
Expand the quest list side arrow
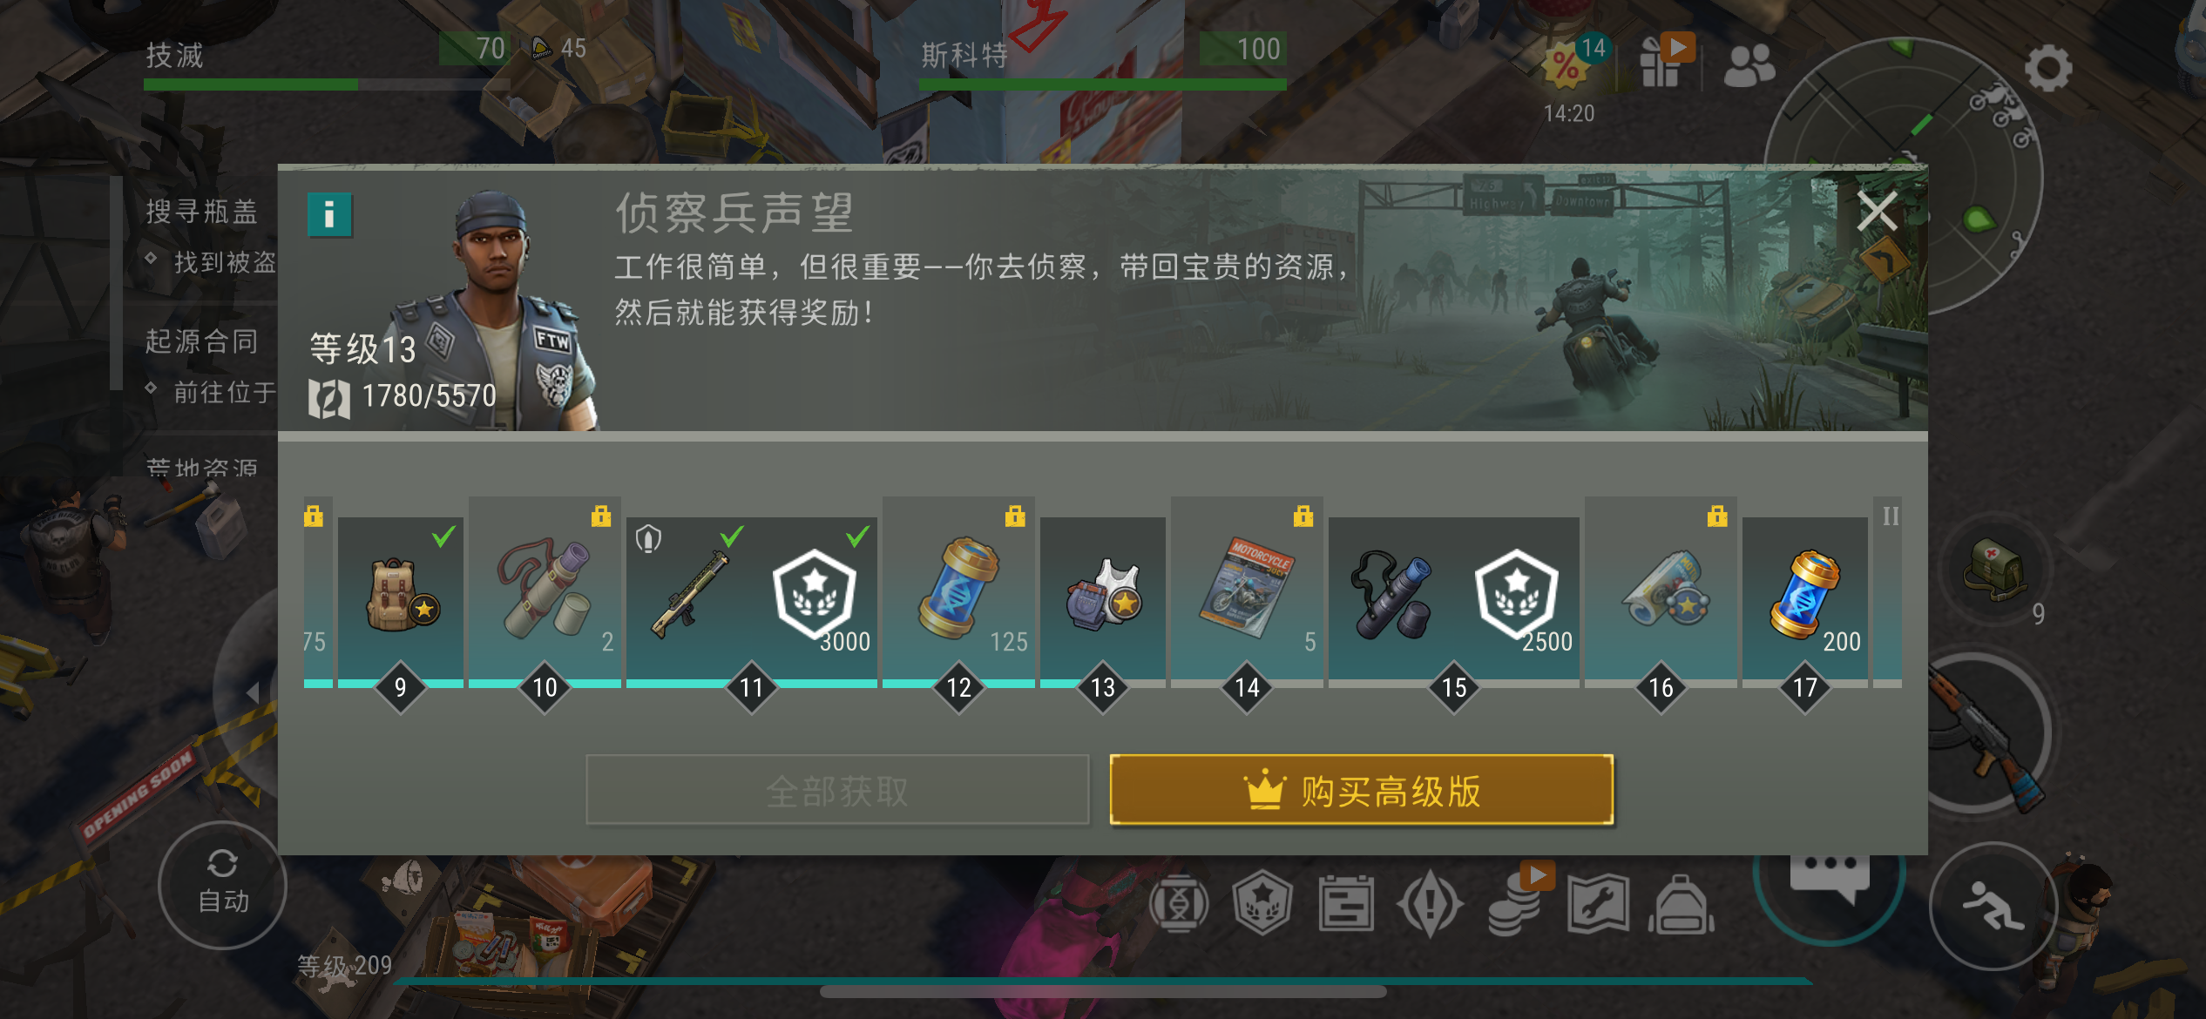[x=253, y=693]
